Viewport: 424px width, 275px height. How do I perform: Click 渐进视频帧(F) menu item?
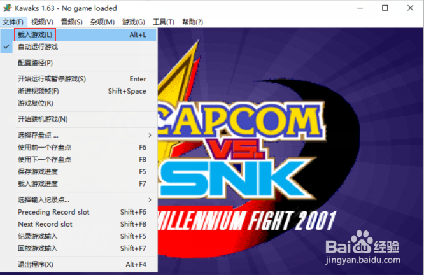[x=78, y=91]
